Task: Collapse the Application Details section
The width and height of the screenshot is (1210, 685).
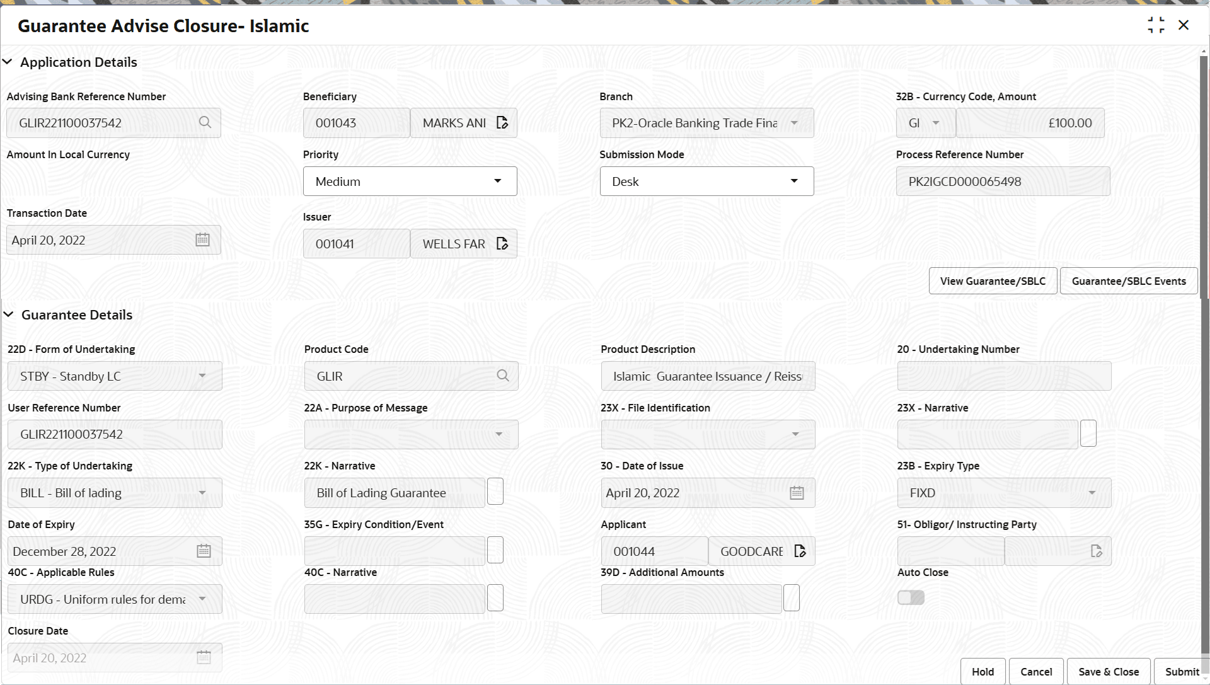Action: [8, 62]
